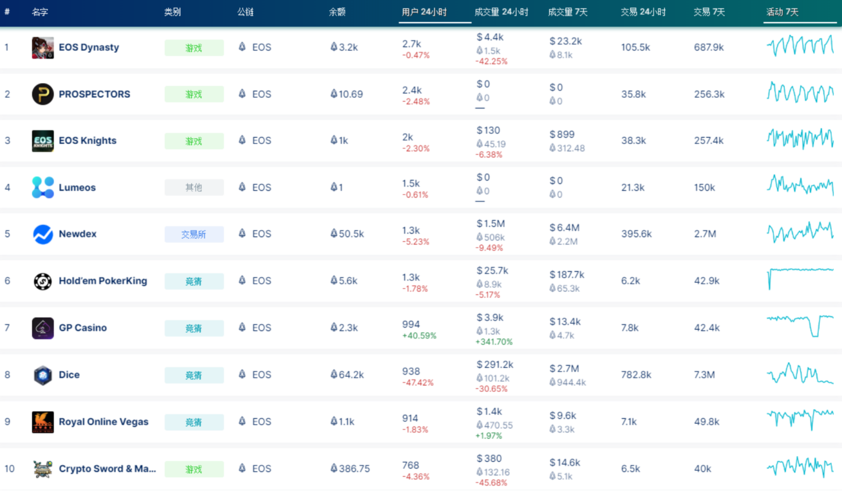This screenshot has width=842, height=494.
Task: Sort by 名字 column header
Action: [40, 12]
